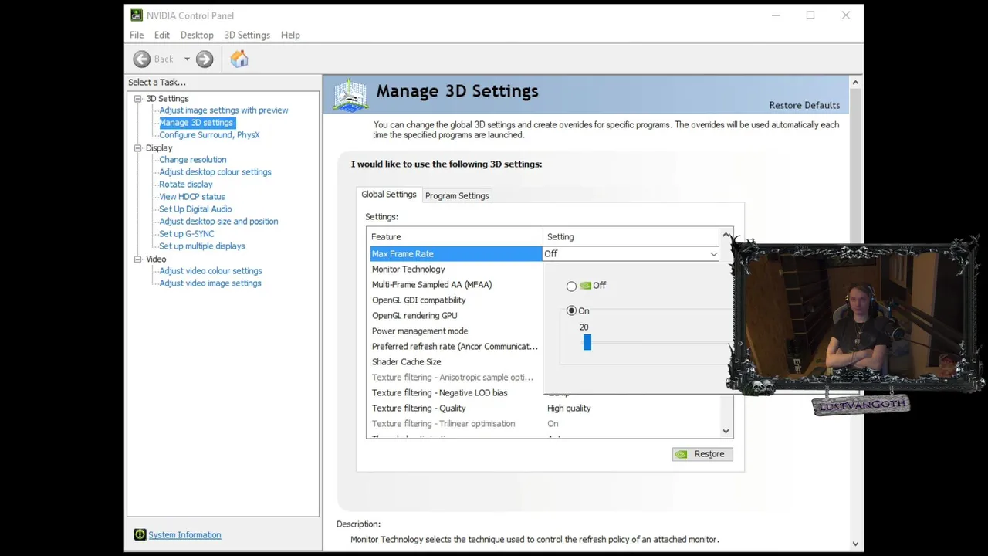Click the NVIDIA Control Panel title bar icon

click(137, 15)
